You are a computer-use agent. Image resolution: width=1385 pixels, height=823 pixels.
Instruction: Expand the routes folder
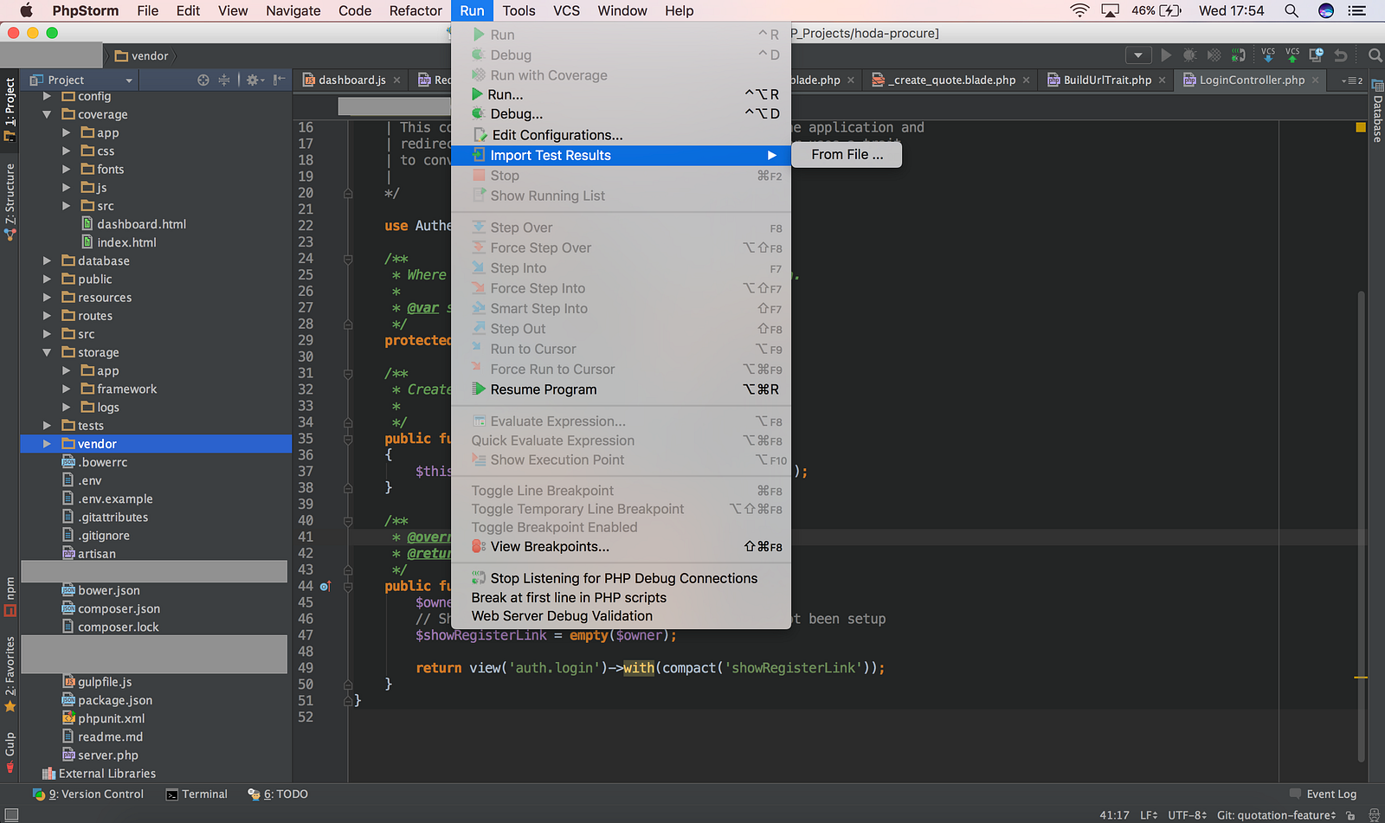(x=48, y=316)
